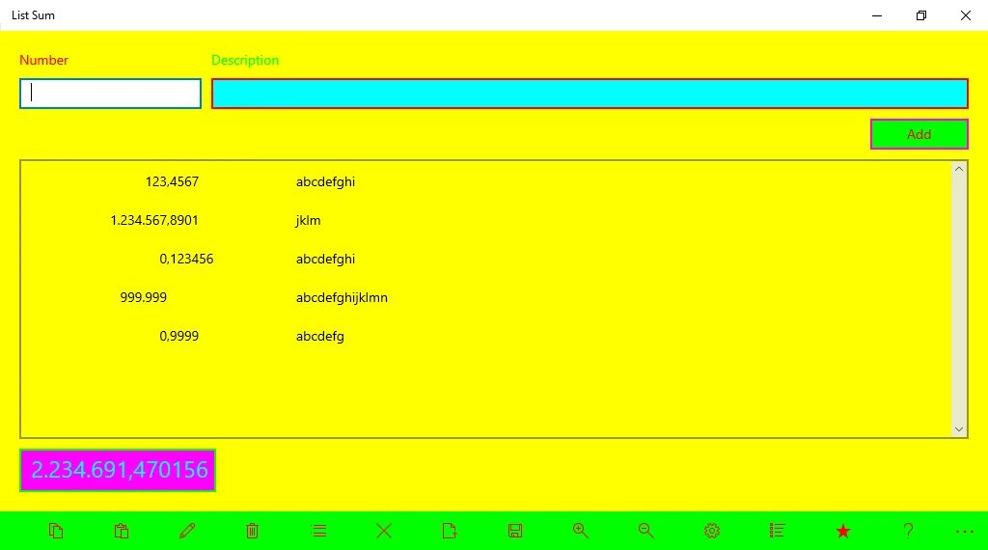Image resolution: width=988 pixels, height=550 pixels.
Task: Click the Paste clipboard icon
Action: pyautogui.click(x=121, y=531)
